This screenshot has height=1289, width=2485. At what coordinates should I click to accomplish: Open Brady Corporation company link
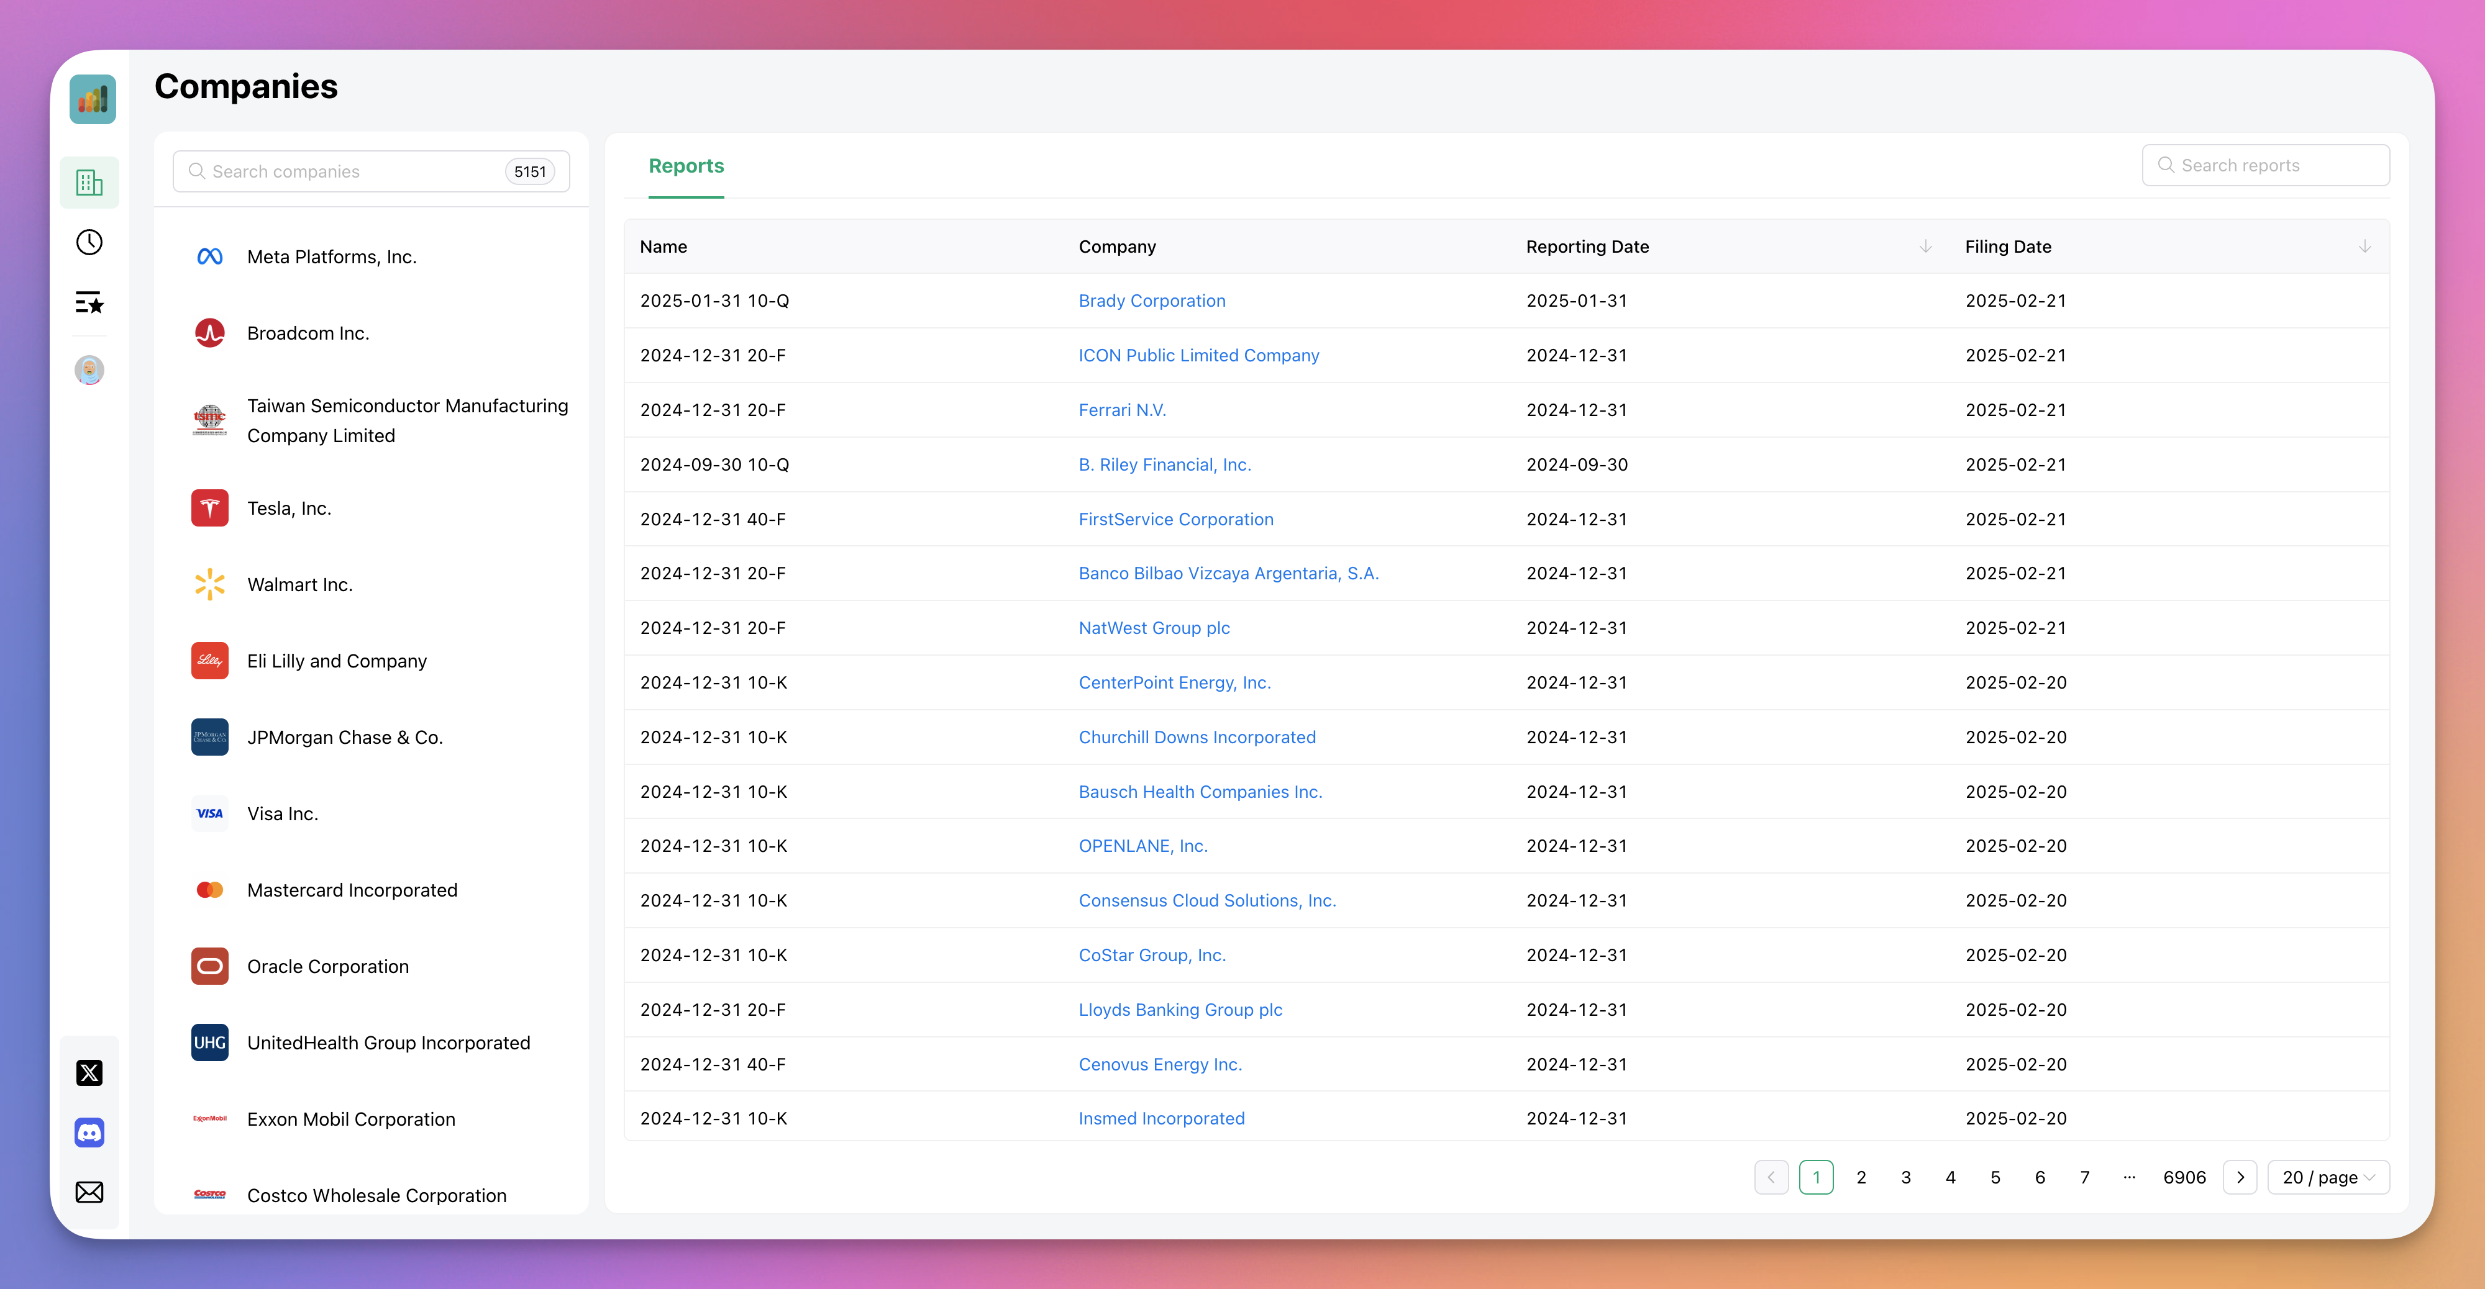(x=1151, y=301)
